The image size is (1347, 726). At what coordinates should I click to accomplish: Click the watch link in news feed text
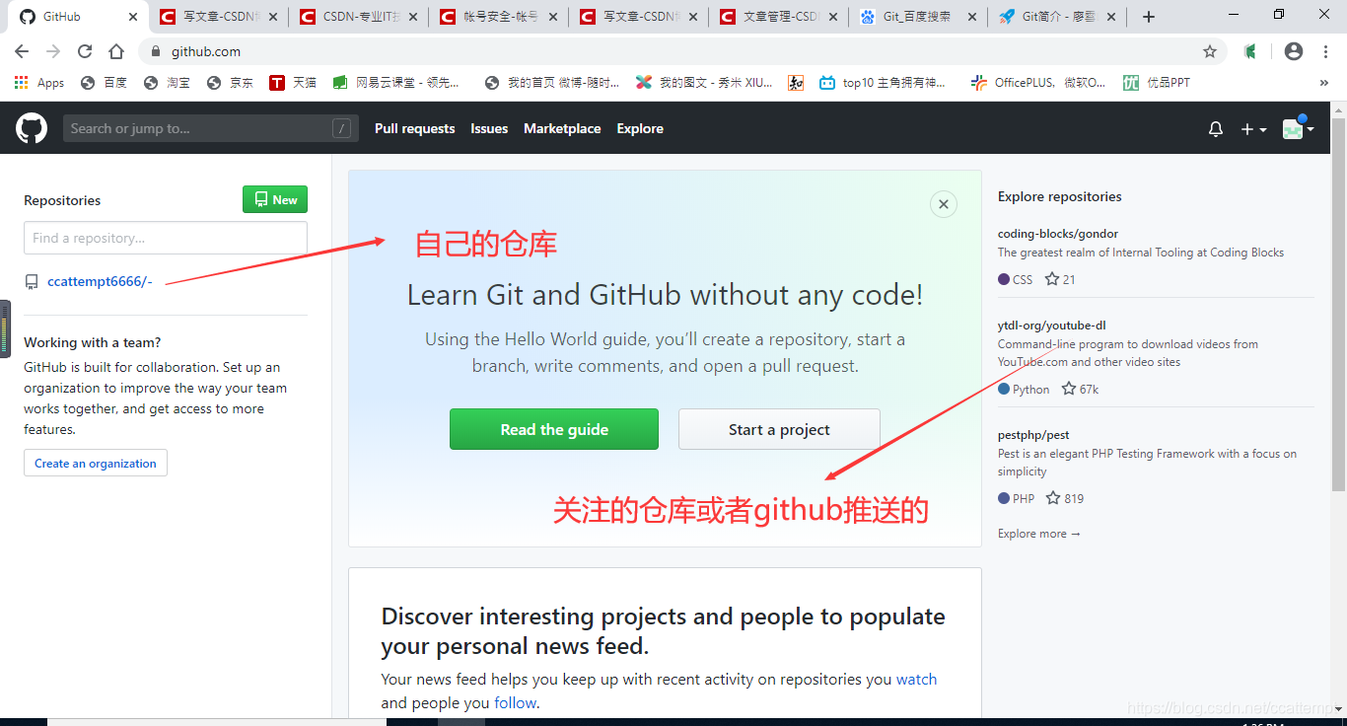coord(916,680)
